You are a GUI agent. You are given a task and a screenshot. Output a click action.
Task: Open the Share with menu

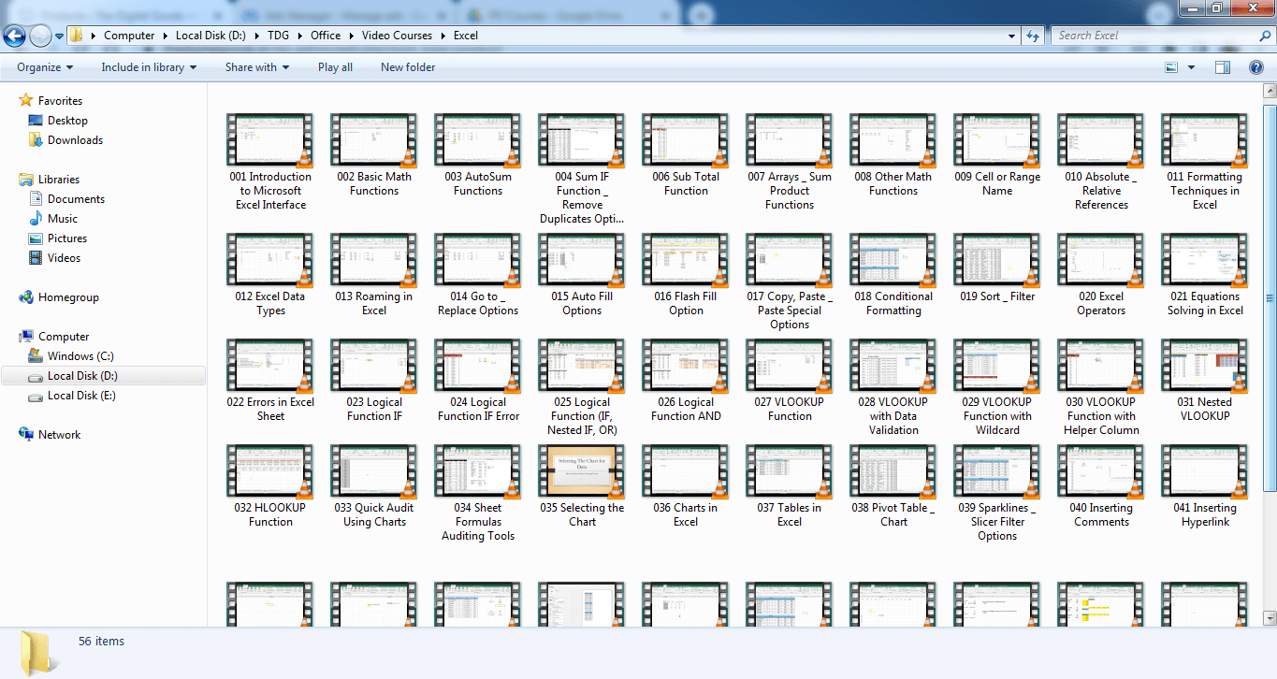(x=256, y=67)
